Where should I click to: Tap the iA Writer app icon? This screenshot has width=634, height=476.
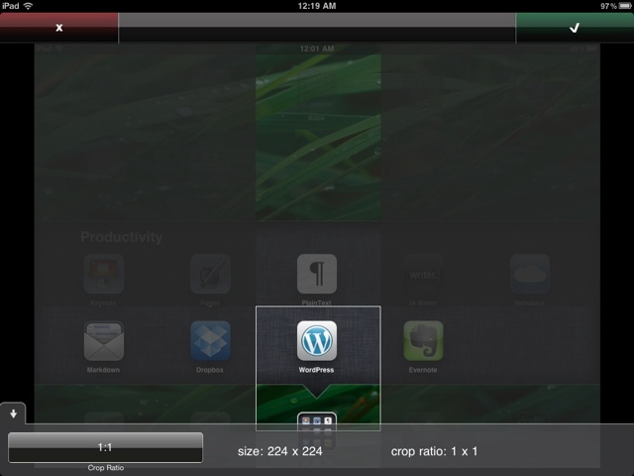423,274
